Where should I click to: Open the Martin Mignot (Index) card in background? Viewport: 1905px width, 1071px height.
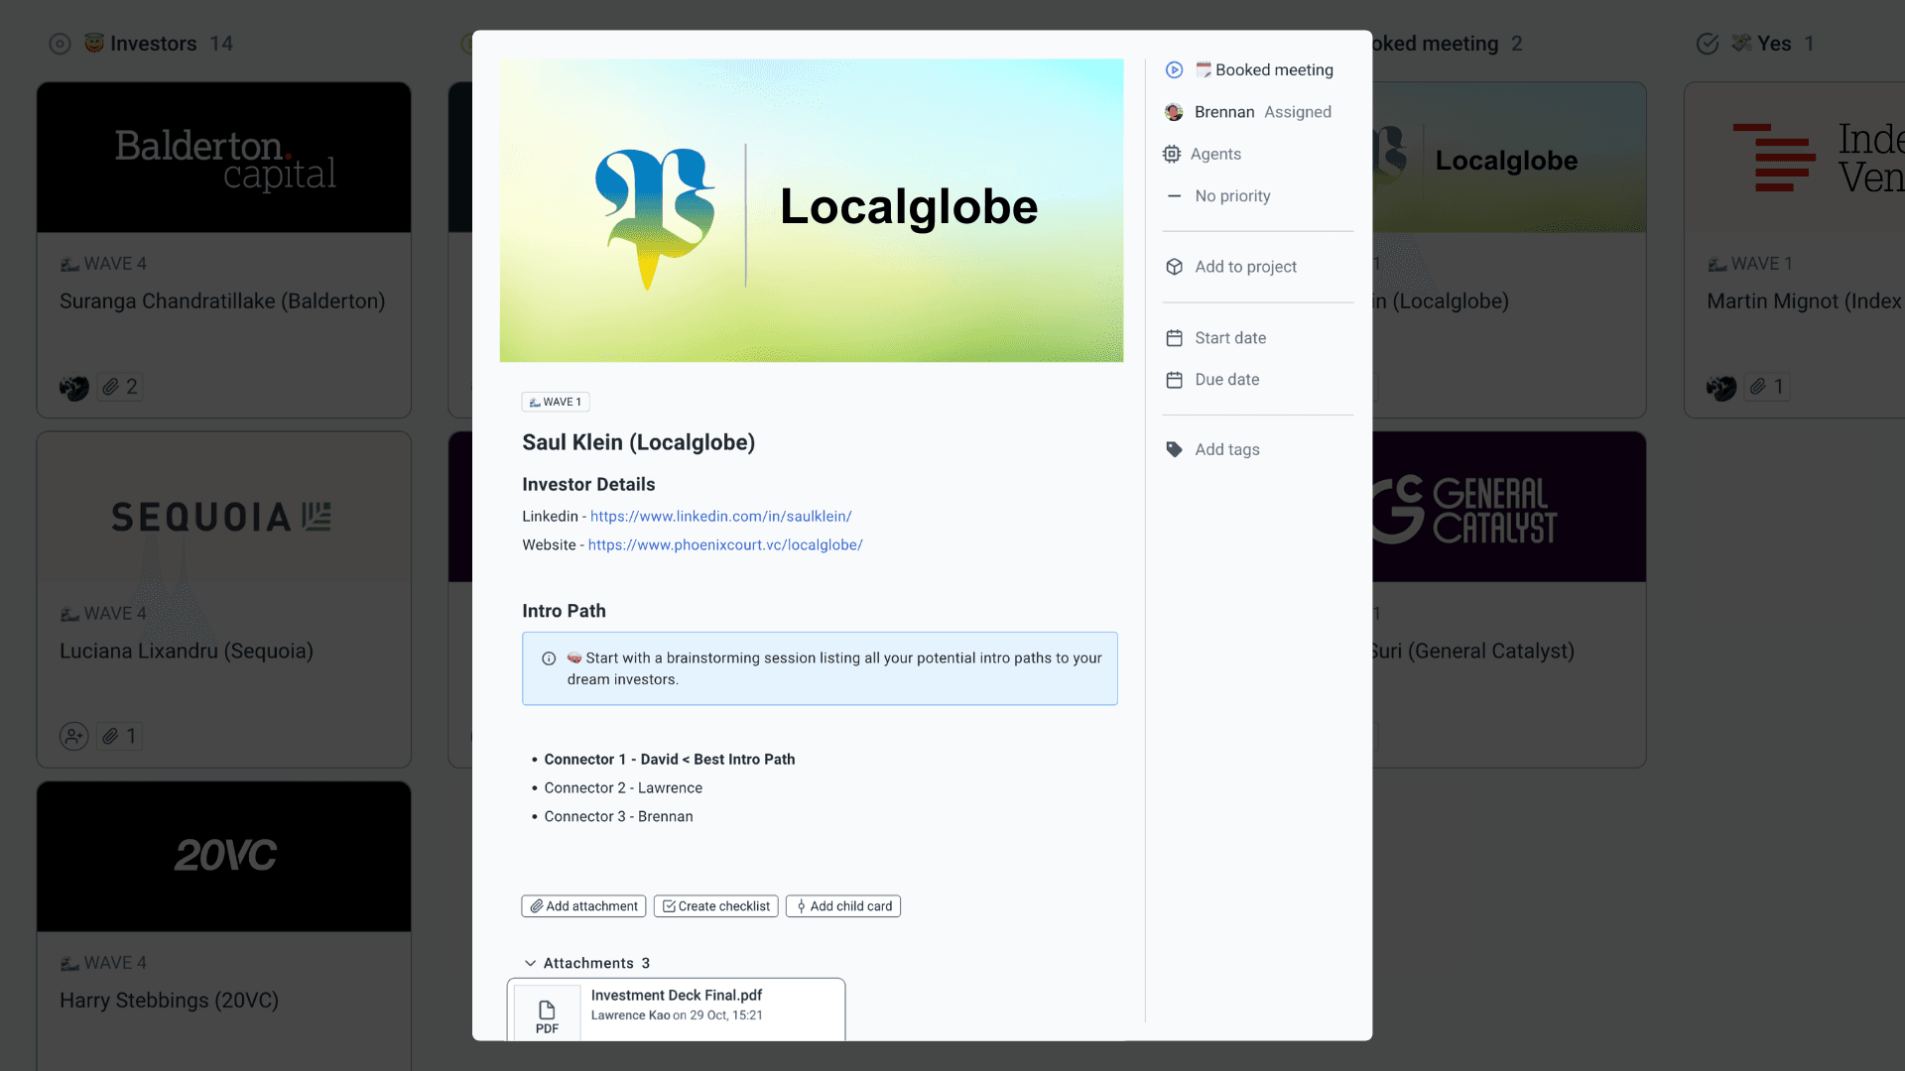tap(1794, 250)
